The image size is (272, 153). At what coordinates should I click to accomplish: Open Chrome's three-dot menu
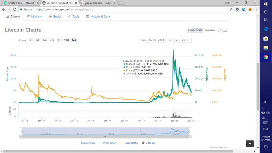coord(255,10)
